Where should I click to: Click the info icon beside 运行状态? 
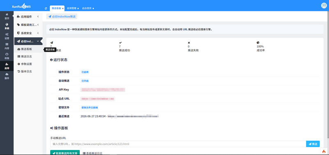51,60
